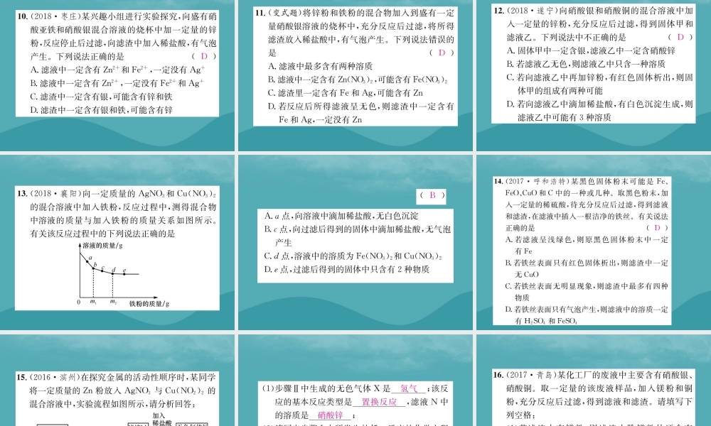The width and height of the screenshot is (711, 426).
Task: Click the pink answer D in question 12
Action: click(x=680, y=37)
